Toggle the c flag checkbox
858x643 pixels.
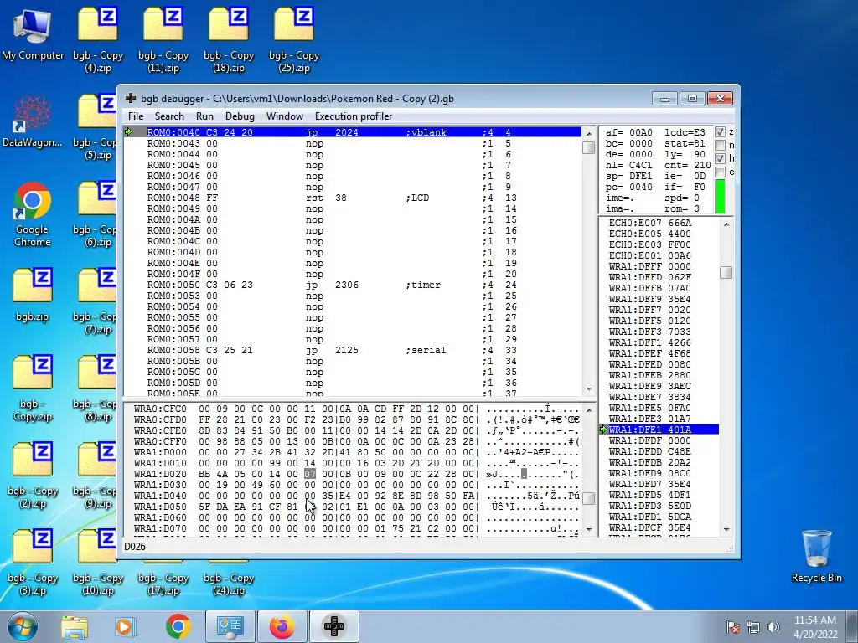click(x=720, y=172)
